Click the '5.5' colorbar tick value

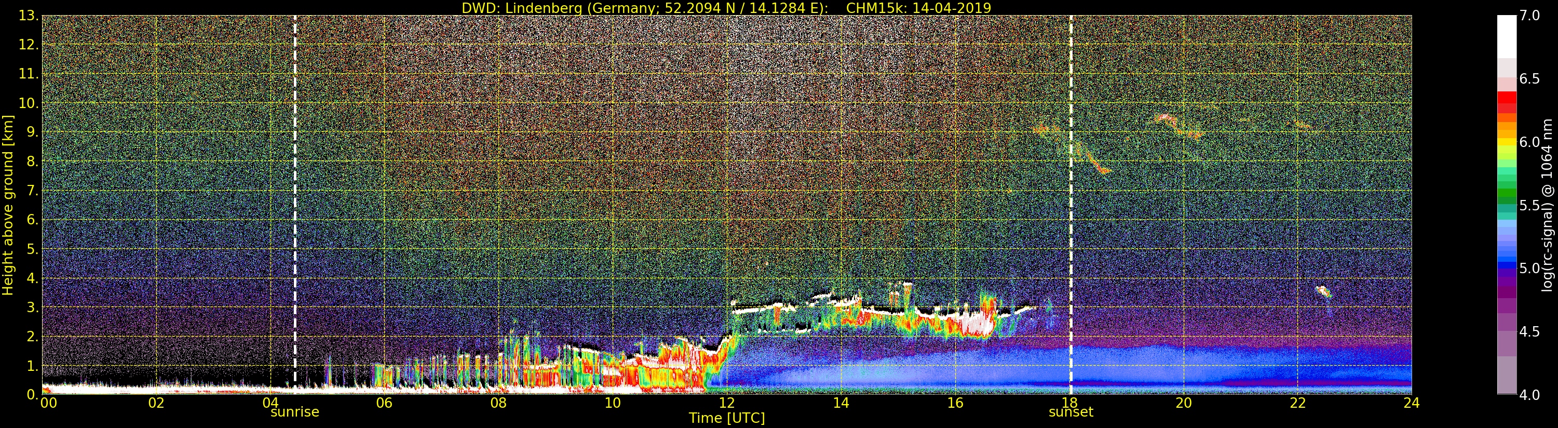coord(1529,205)
